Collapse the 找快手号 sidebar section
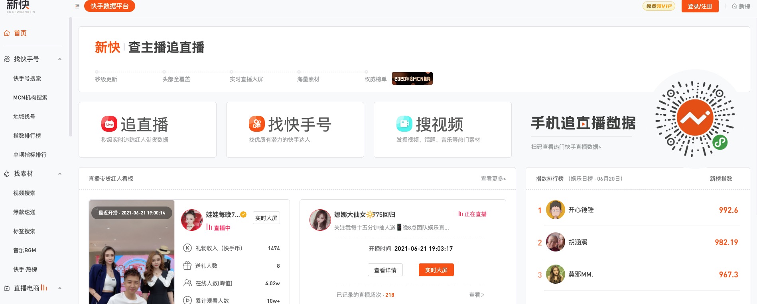This screenshot has width=757, height=304. (60, 59)
